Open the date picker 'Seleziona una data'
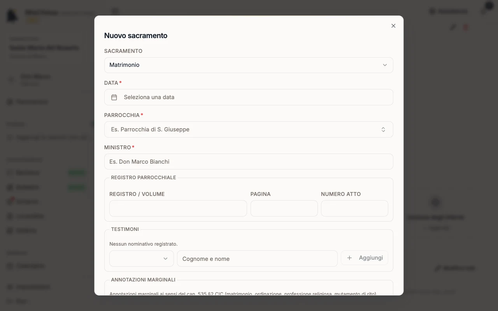 click(249, 97)
